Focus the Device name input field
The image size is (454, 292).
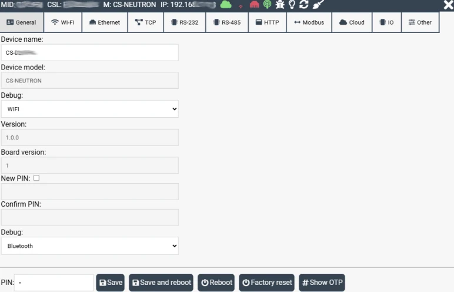tap(90, 52)
